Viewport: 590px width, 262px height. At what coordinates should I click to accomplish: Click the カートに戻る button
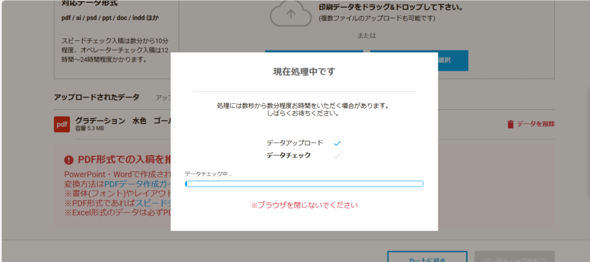[x=427, y=257]
